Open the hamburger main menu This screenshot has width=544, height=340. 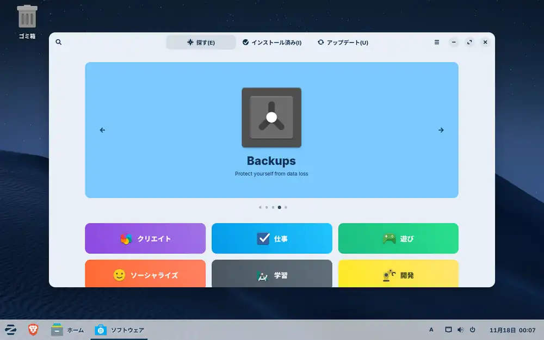(x=437, y=42)
